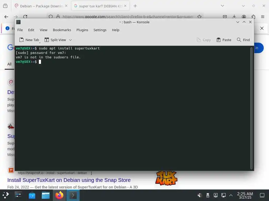Click the Konsole taskbar entry
This screenshot has width=269, height=201.
[x=73, y=195]
